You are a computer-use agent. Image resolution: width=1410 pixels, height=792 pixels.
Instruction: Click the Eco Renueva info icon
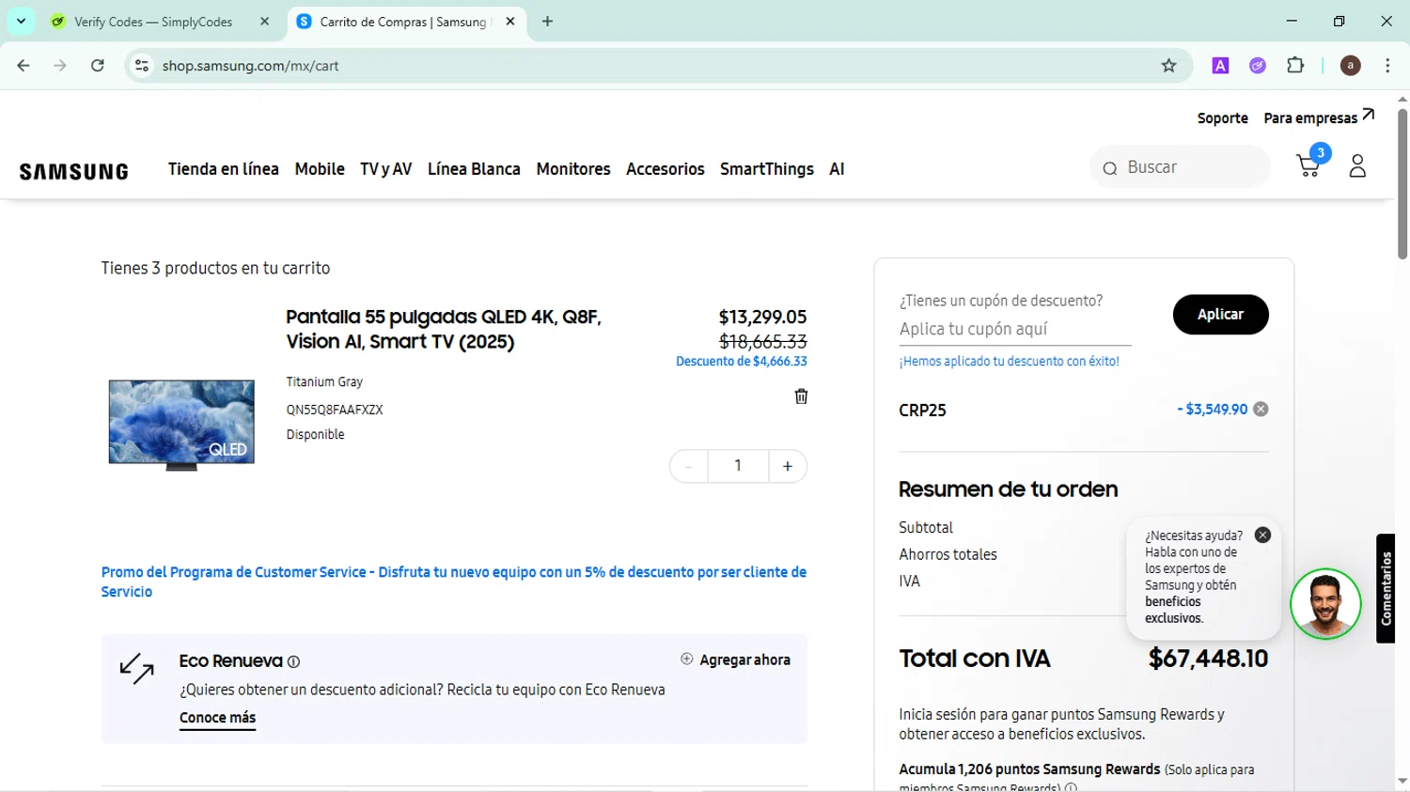[x=293, y=661]
